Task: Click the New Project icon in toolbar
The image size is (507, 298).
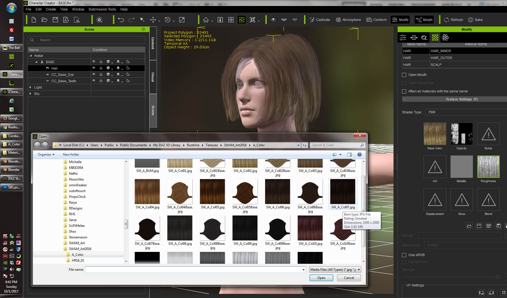Action: pyautogui.click(x=34, y=20)
